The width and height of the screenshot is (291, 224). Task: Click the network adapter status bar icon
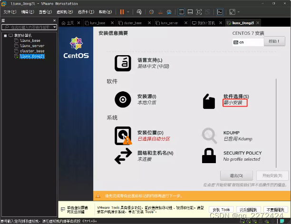tap(255, 221)
